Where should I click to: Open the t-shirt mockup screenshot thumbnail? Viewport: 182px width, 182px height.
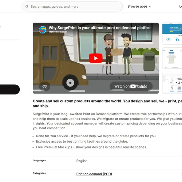[172, 58]
